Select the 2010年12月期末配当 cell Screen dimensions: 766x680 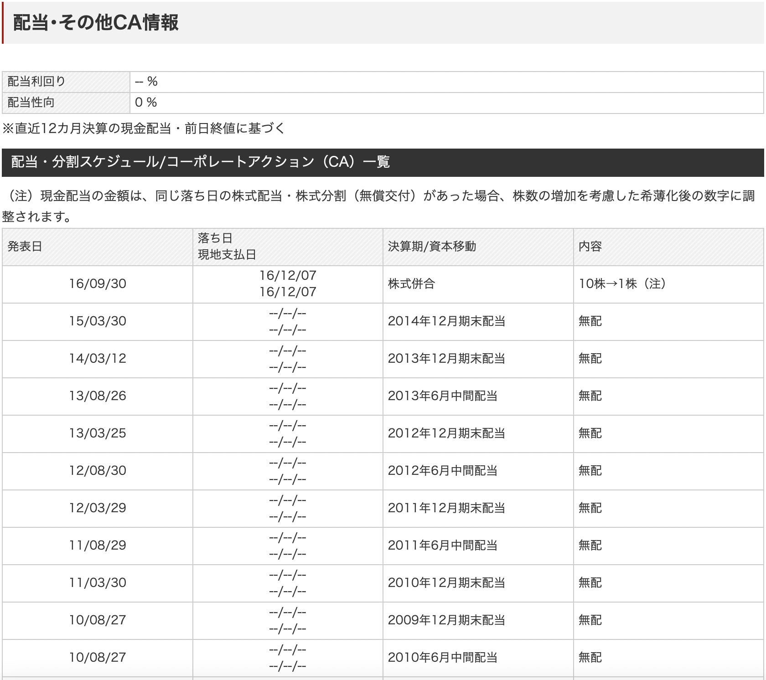coord(478,583)
